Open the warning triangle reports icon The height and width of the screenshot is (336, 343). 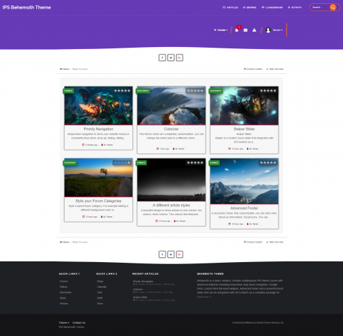click(x=254, y=30)
